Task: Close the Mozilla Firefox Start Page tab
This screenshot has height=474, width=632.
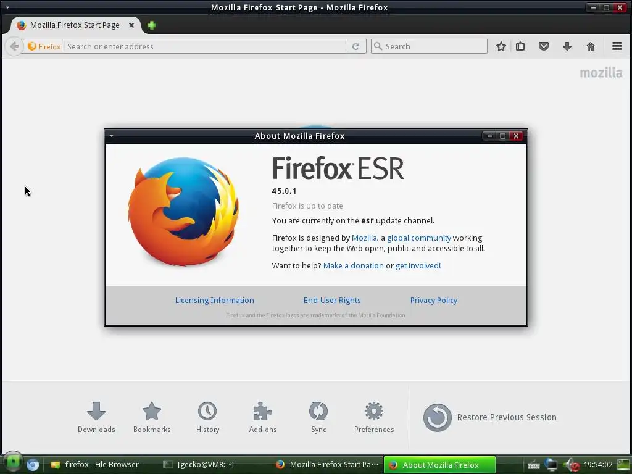Action: pos(131,25)
